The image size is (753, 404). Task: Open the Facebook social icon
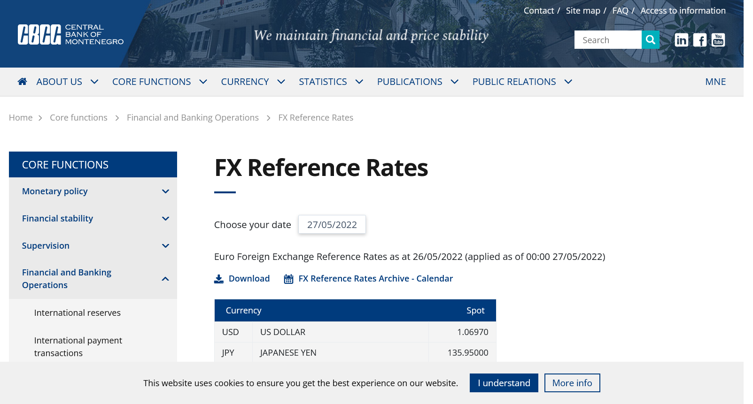click(x=699, y=40)
